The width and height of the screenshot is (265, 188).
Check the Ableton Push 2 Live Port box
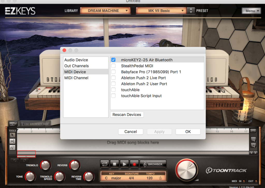113,78
